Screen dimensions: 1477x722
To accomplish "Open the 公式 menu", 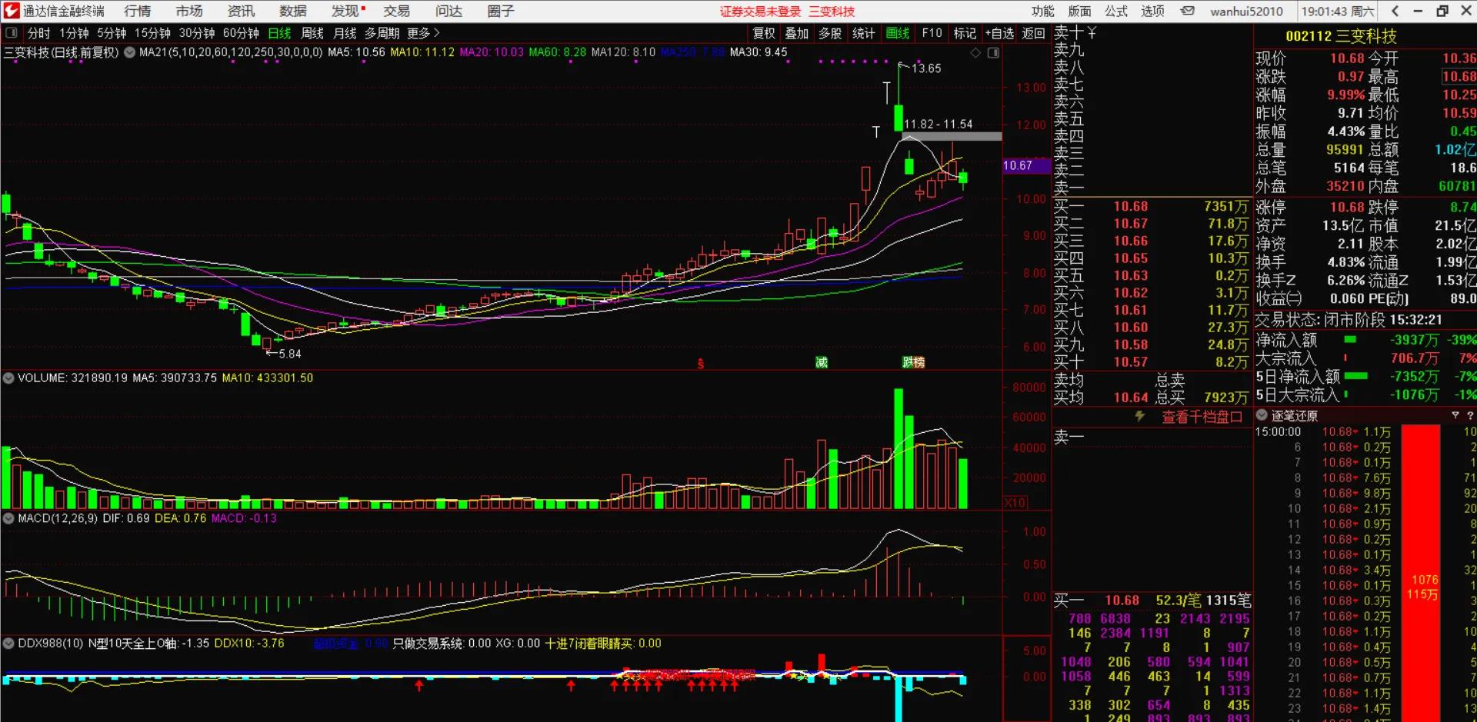I will (1116, 11).
